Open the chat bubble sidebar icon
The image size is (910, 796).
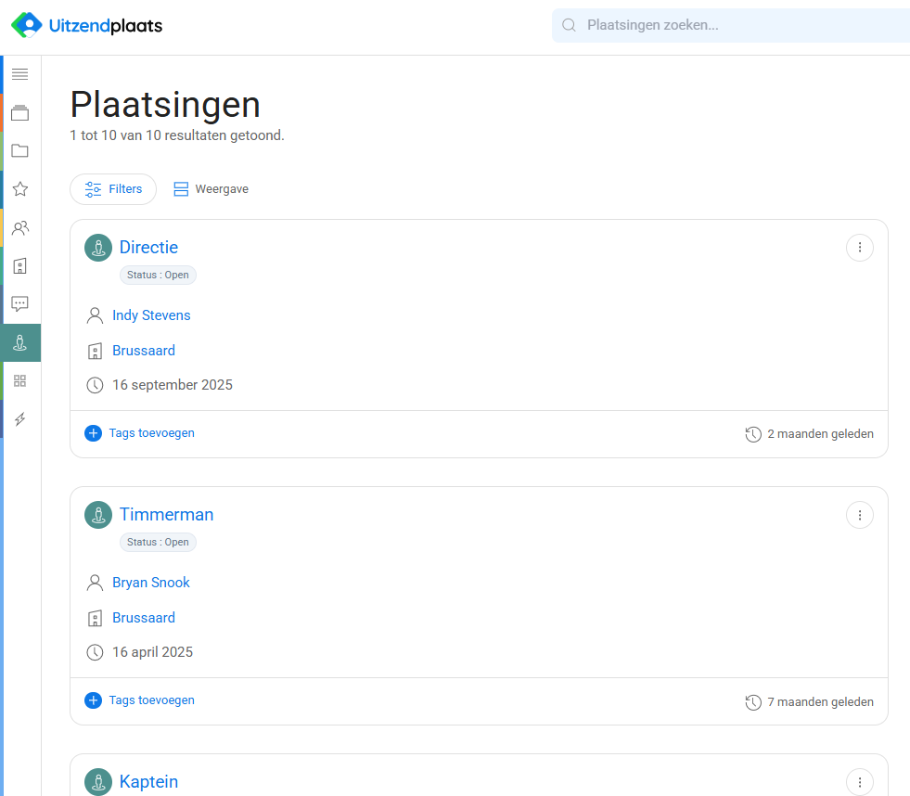point(20,303)
